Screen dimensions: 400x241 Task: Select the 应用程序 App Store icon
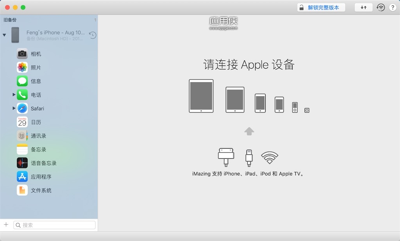[22, 177]
